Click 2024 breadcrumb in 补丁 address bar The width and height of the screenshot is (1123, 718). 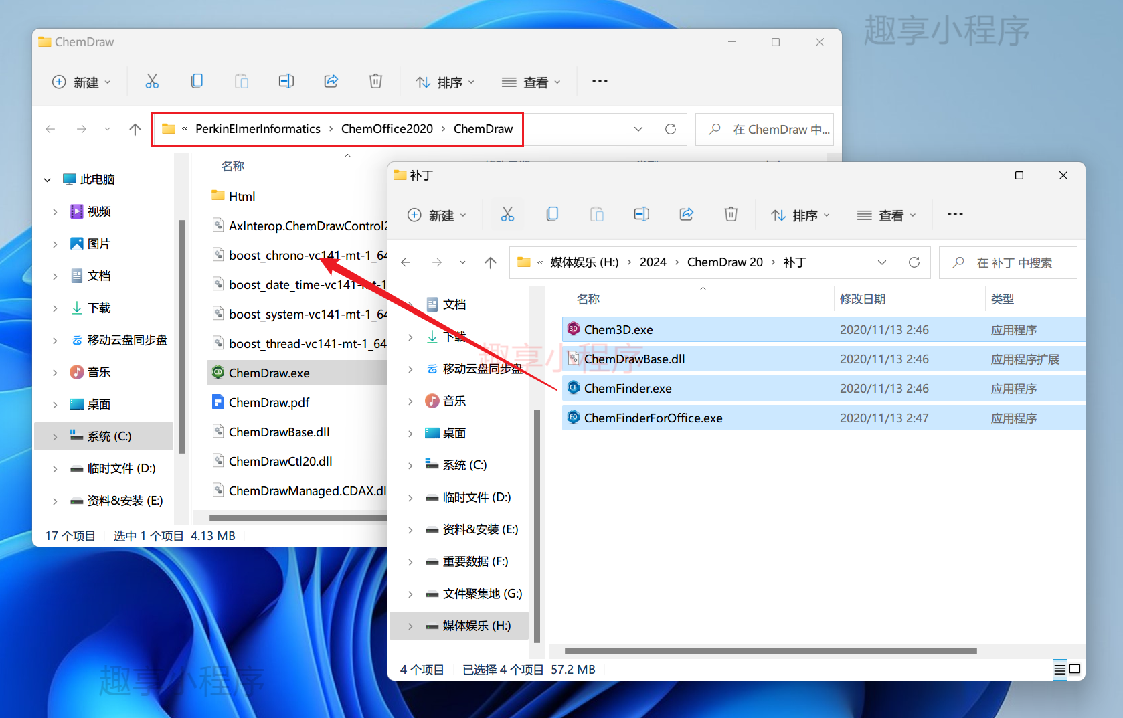[x=653, y=262]
